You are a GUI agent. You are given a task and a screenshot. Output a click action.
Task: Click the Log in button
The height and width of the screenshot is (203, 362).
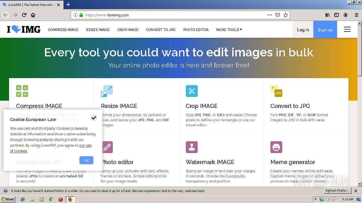[303, 29]
